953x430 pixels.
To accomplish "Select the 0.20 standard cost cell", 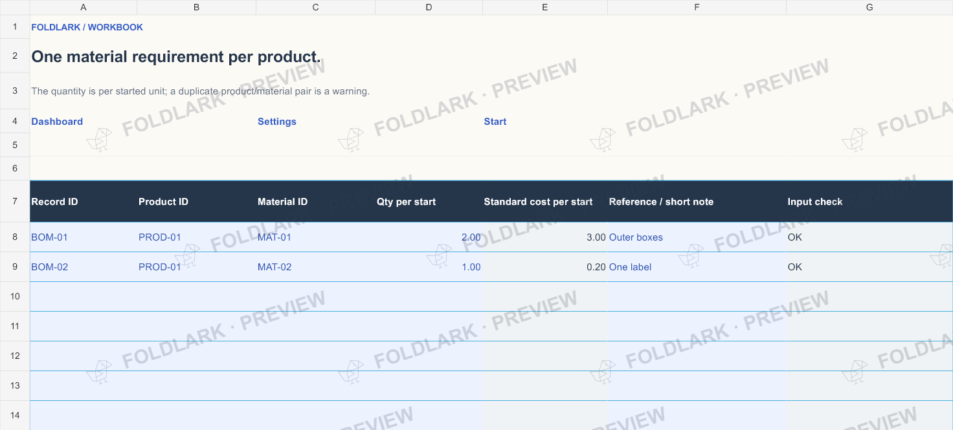I will click(545, 267).
